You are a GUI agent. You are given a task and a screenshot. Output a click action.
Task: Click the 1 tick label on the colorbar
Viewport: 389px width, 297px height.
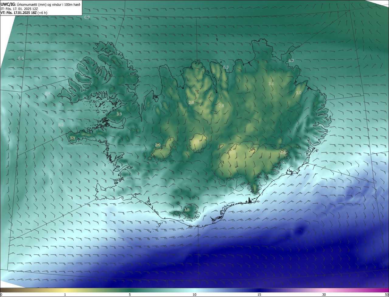65,295
